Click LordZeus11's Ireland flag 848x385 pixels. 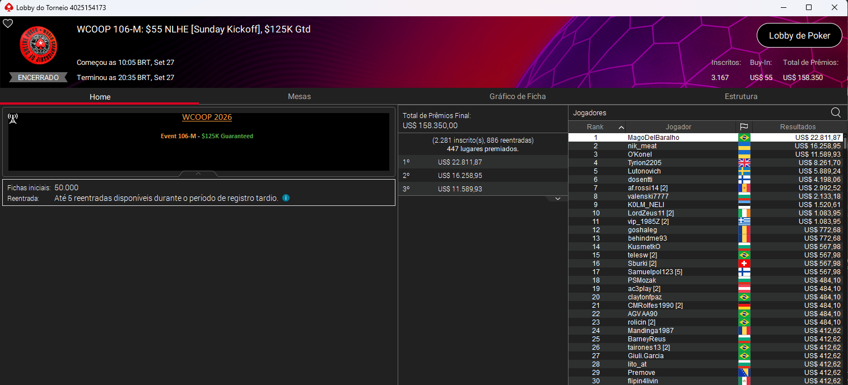pyautogui.click(x=744, y=213)
